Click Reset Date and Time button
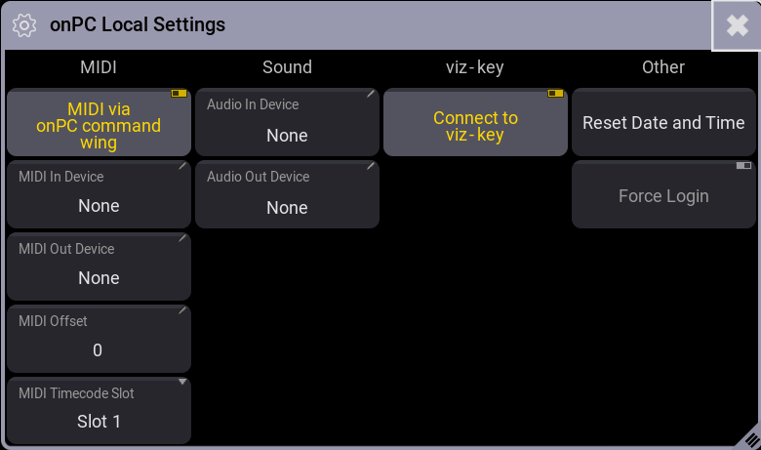The image size is (761, 450). (663, 122)
